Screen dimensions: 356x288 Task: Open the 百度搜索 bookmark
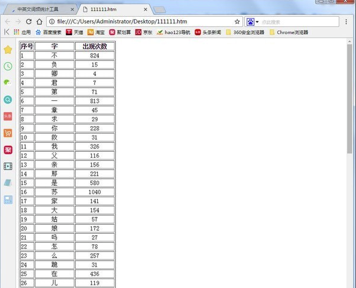pos(48,32)
